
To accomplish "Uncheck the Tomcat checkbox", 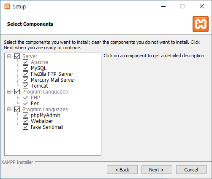I will coord(25,86).
